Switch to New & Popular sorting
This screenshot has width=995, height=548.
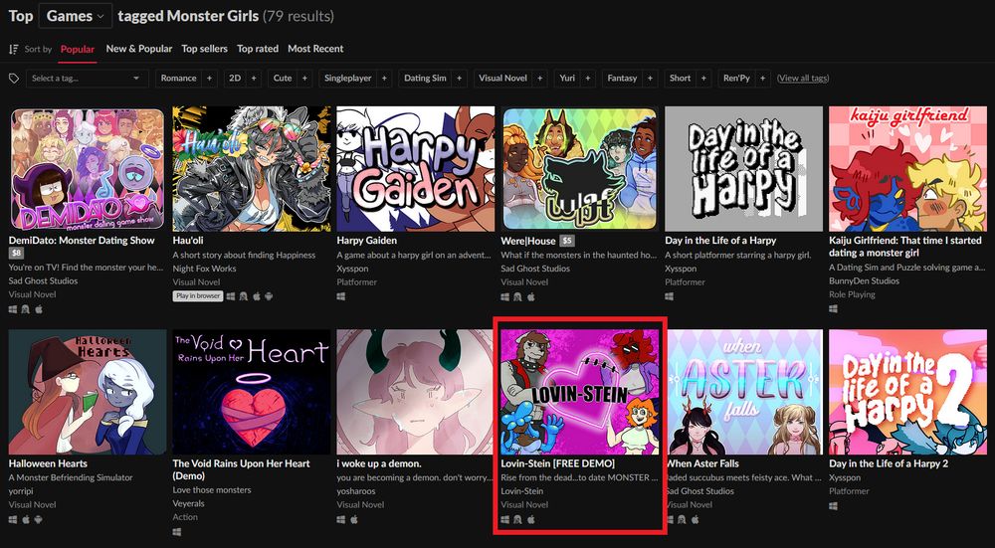tap(139, 49)
